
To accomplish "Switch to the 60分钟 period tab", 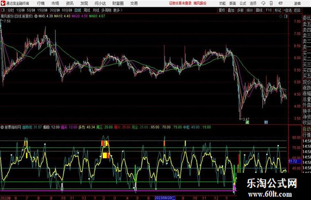I will click(67, 10).
